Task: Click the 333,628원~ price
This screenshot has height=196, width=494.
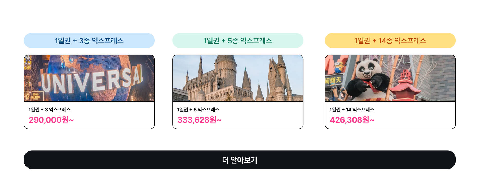Action: coord(199,120)
